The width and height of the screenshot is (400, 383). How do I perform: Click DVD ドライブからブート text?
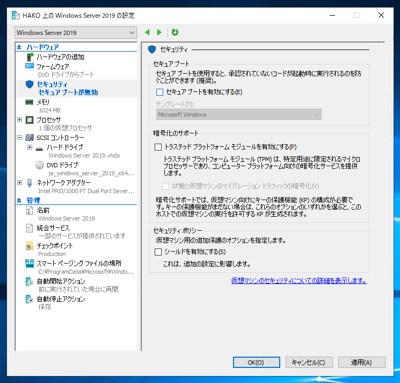point(66,75)
